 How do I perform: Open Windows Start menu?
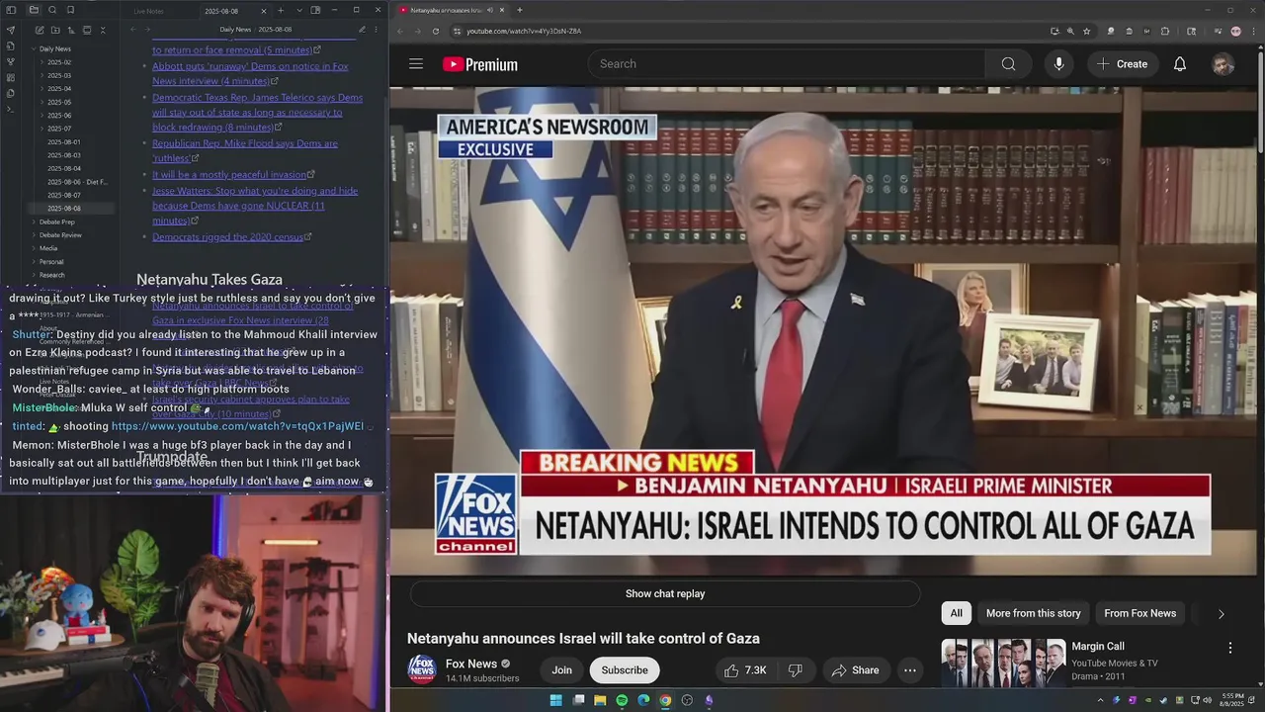[555, 700]
